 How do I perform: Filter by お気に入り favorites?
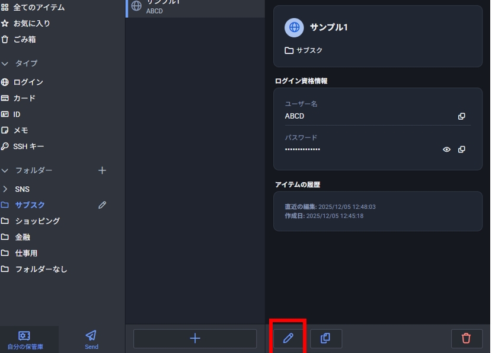click(x=31, y=24)
